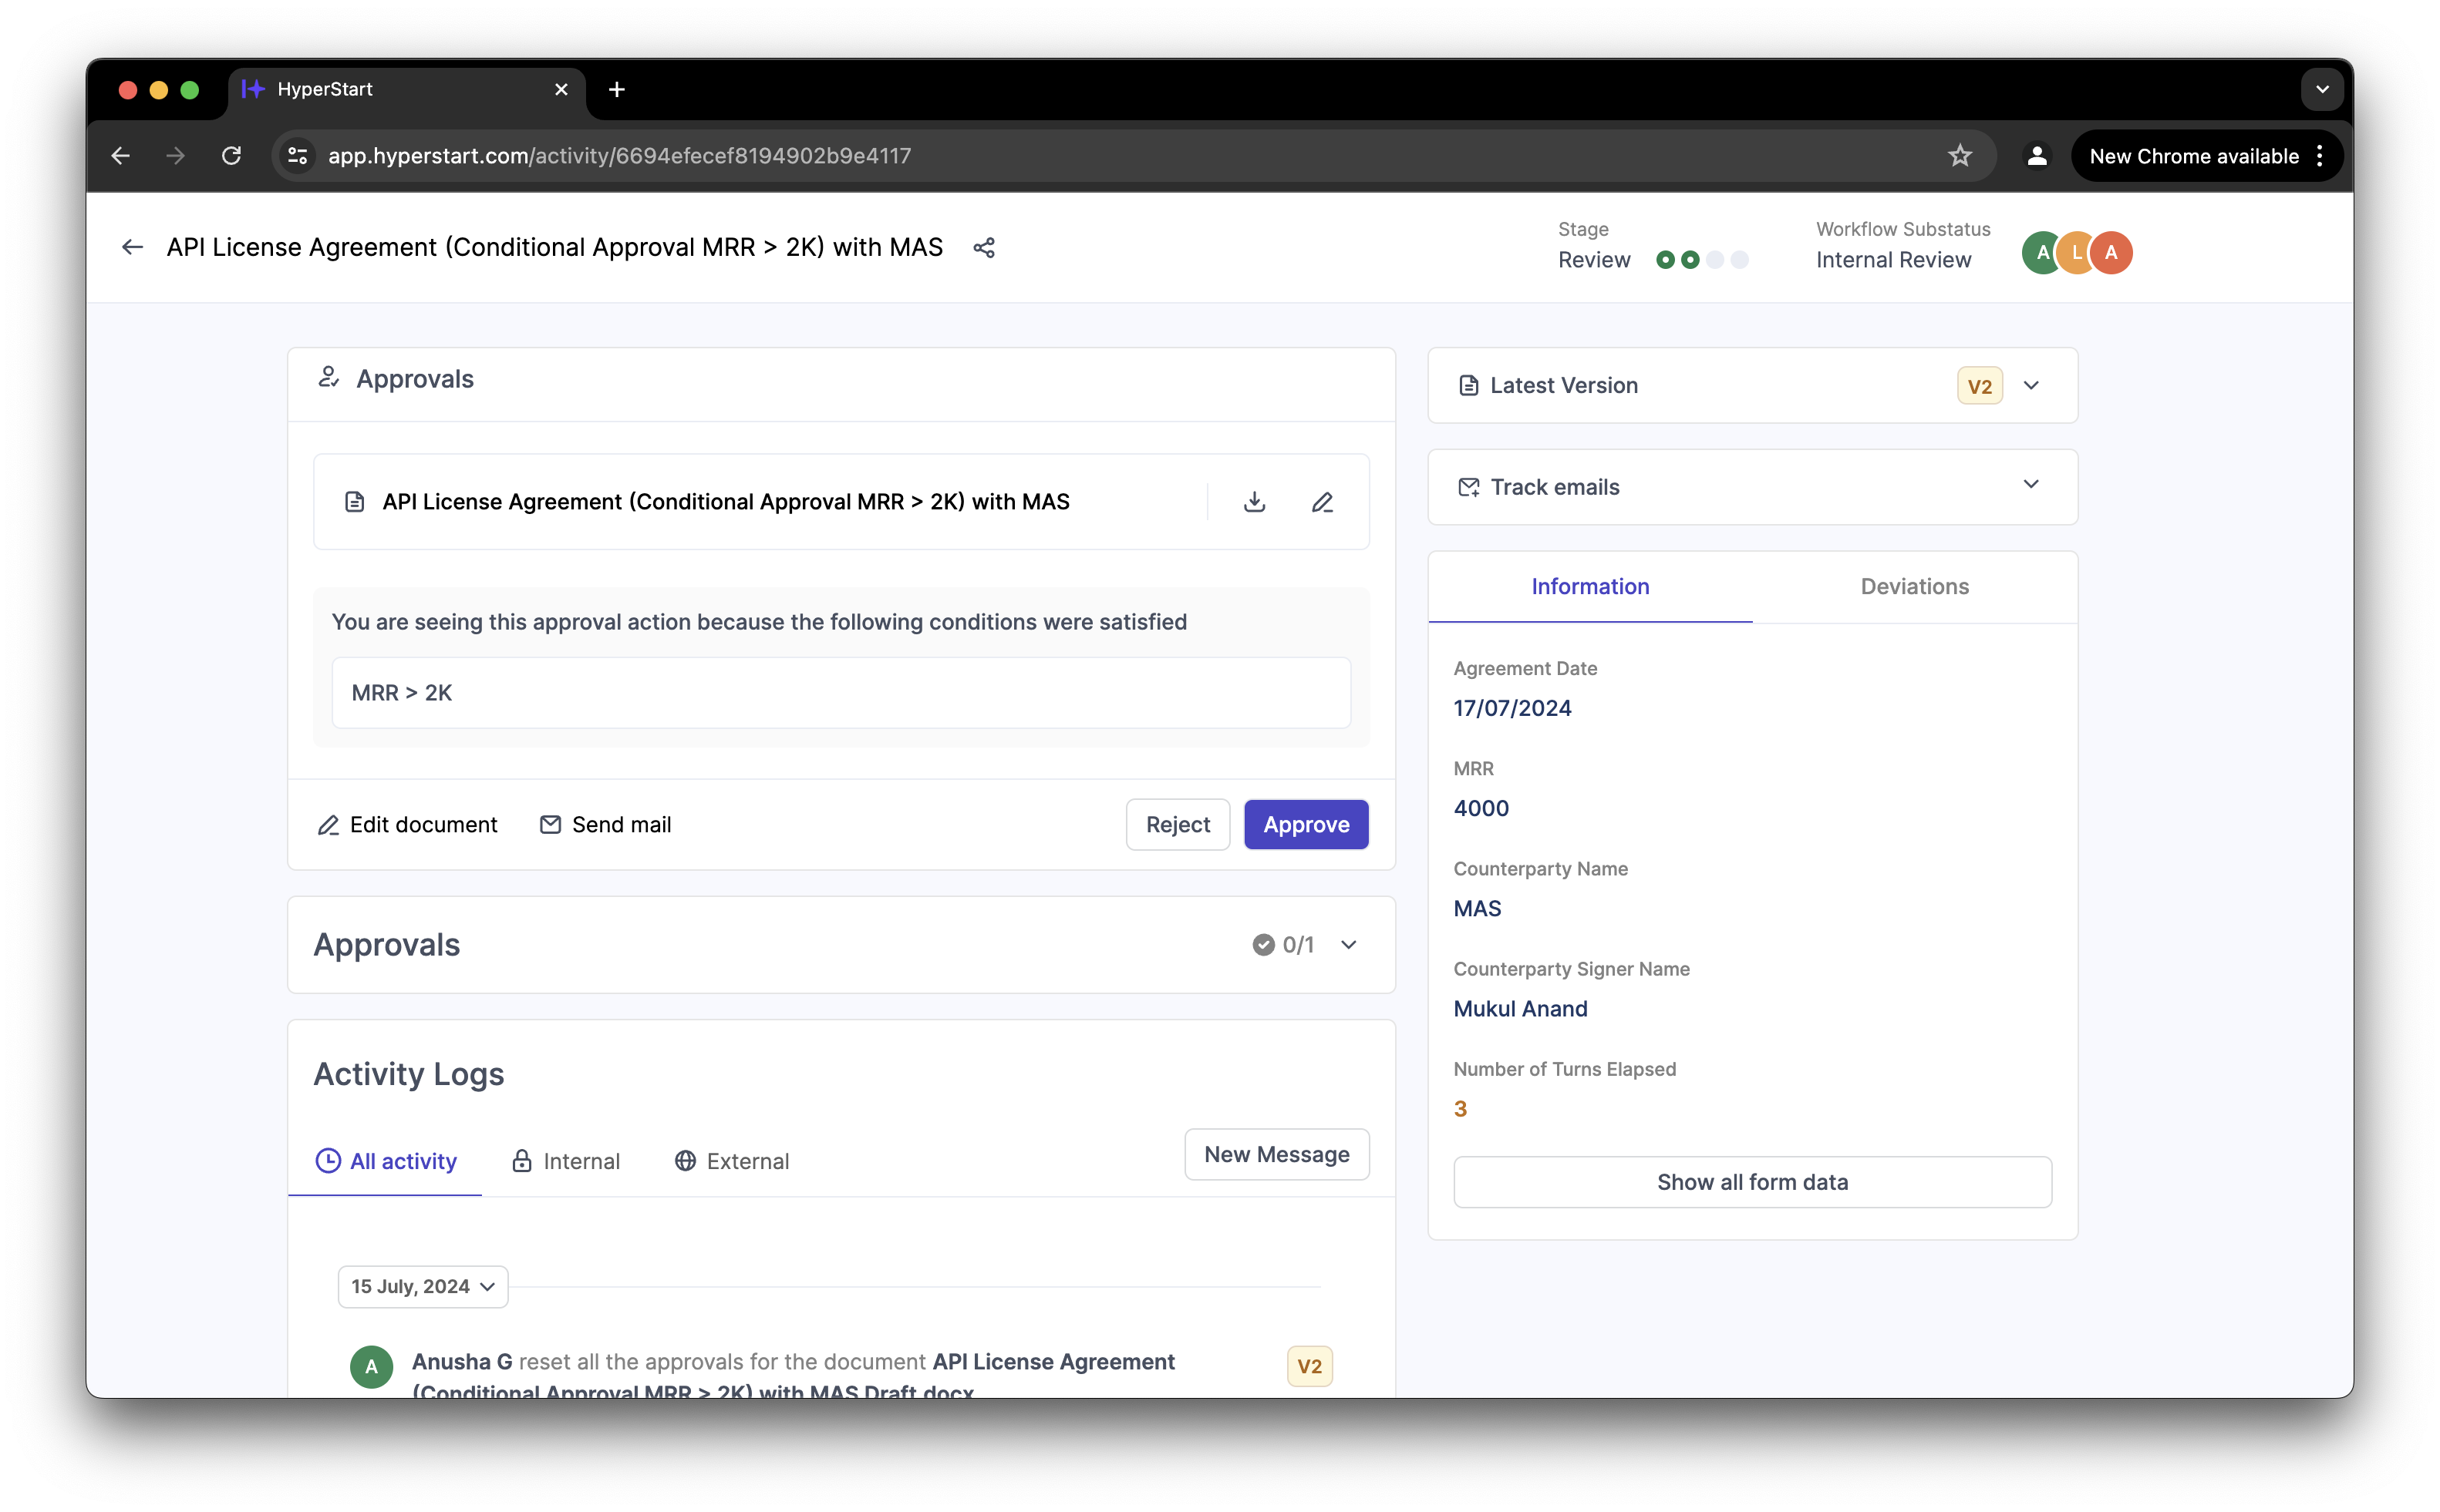Expand the Latest Version panel
2440x1512 pixels.
2031,386
